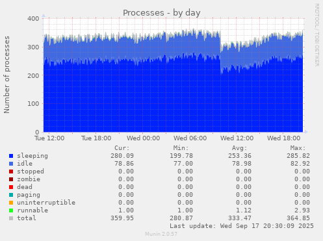Select the 'sleeping' legend label

(x=32, y=156)
